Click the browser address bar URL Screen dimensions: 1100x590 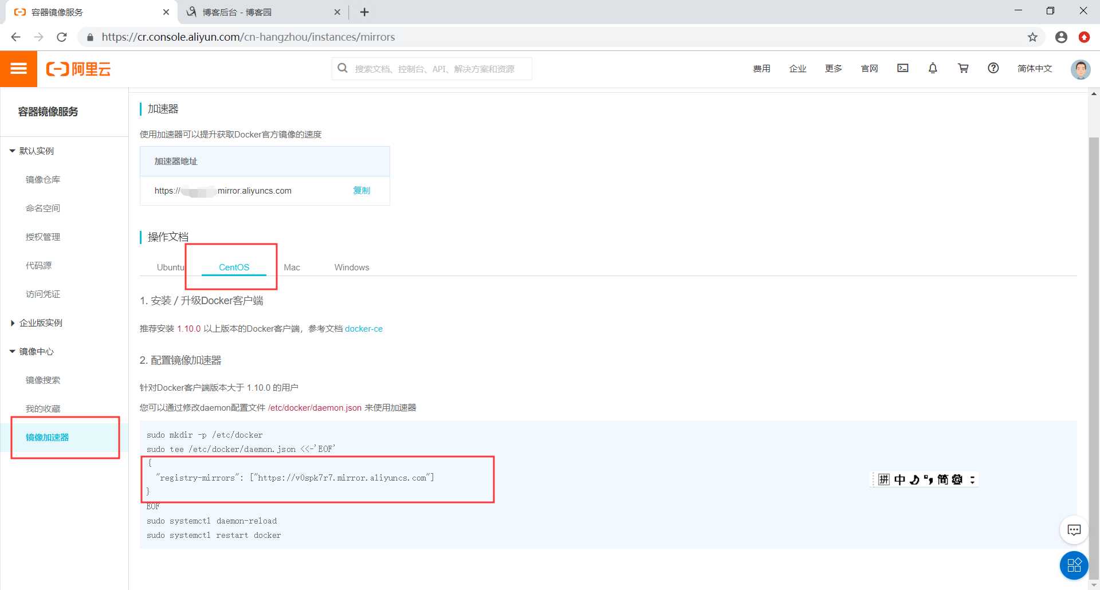pos(248,37)
